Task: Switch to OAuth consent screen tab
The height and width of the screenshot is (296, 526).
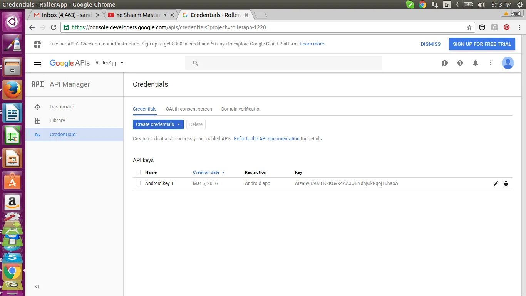Action: (189, 109)
